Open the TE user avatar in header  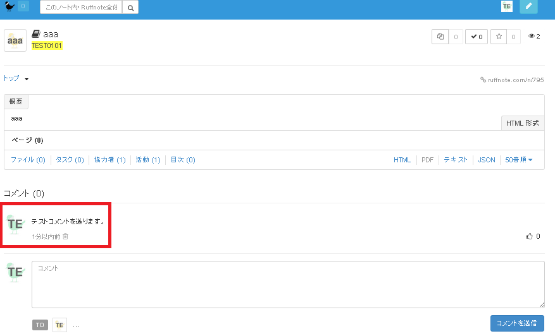click(506, 6)
